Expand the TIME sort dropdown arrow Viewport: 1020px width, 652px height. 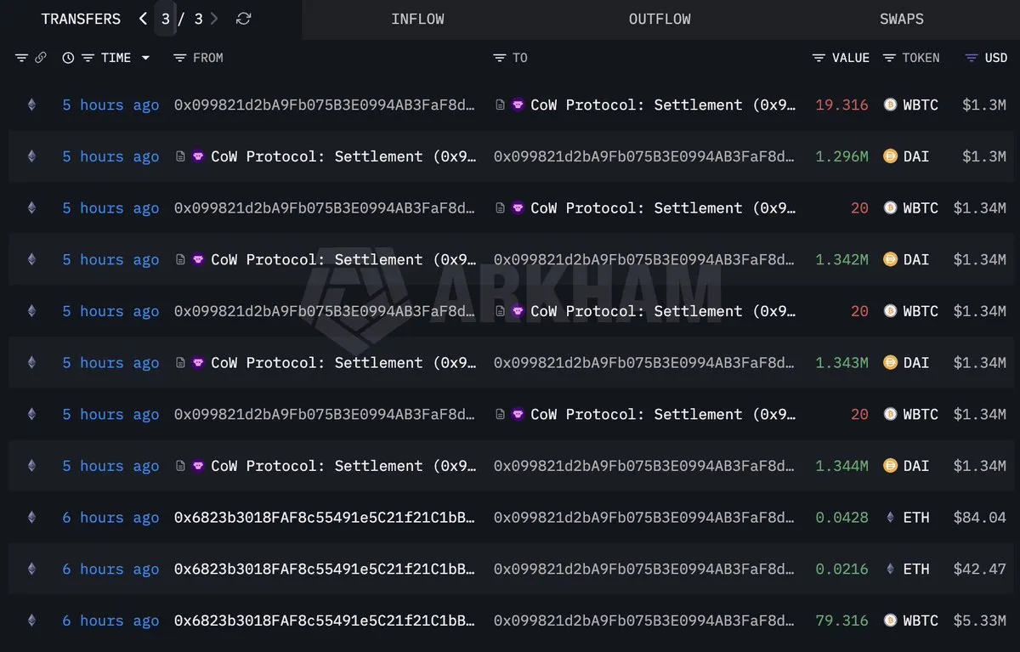145,58
